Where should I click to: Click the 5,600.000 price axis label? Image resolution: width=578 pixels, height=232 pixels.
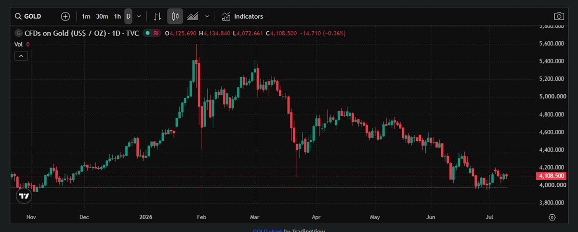(552, 44)
